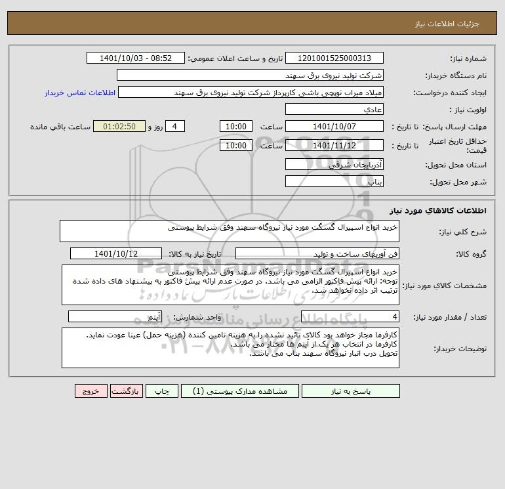Click the توضیحات خریدار label
Screen dimensions: 505x489
(460, 349)
